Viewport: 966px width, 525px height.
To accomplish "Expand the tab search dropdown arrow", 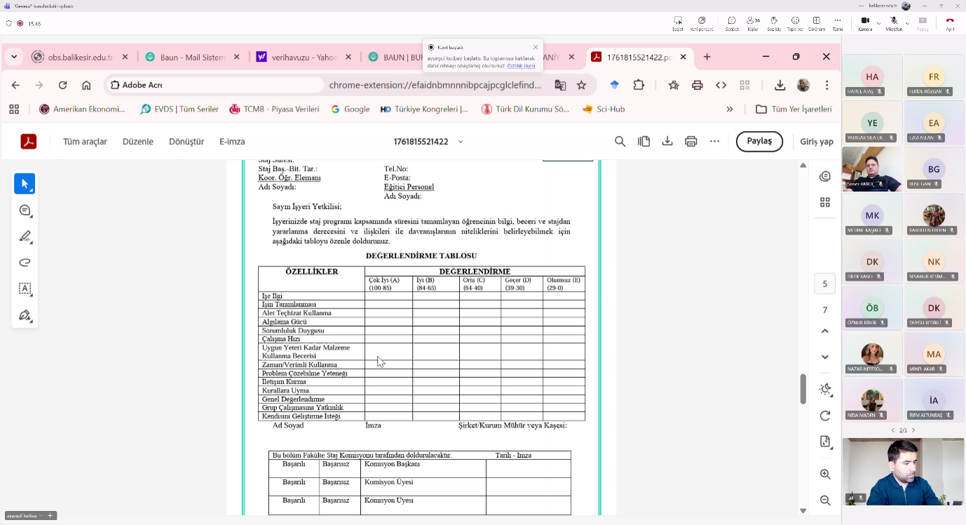I will coord(14,57).
